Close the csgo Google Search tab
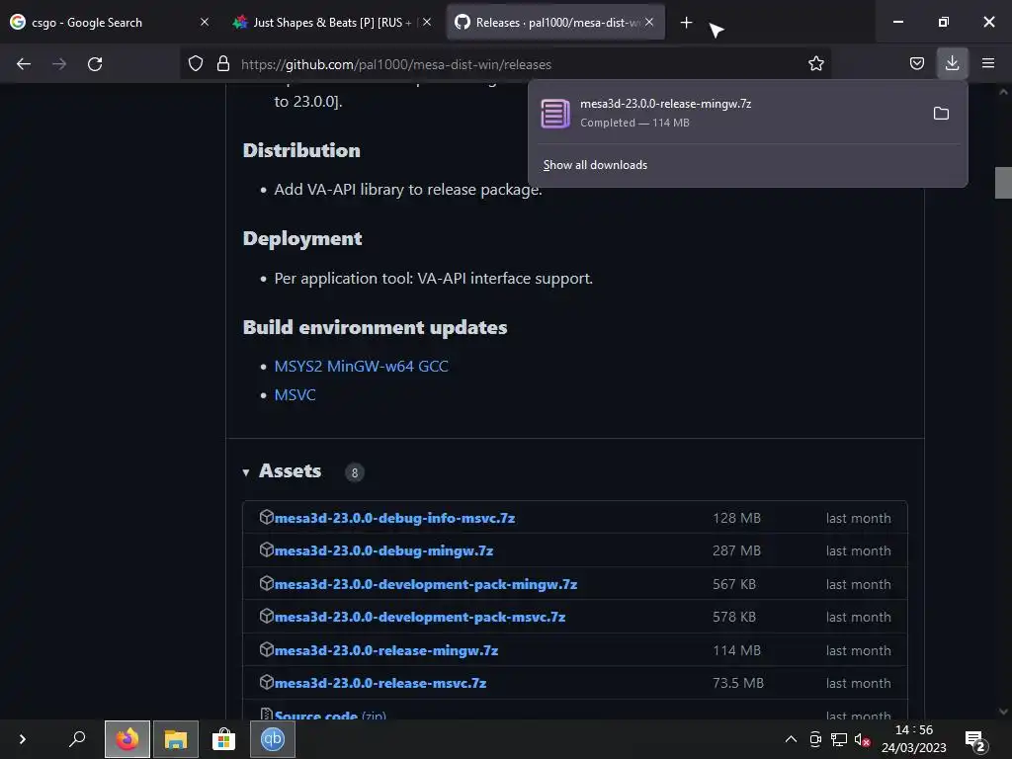The width and height of the screenshot is (1012, 759). click(x=205, y=22)
